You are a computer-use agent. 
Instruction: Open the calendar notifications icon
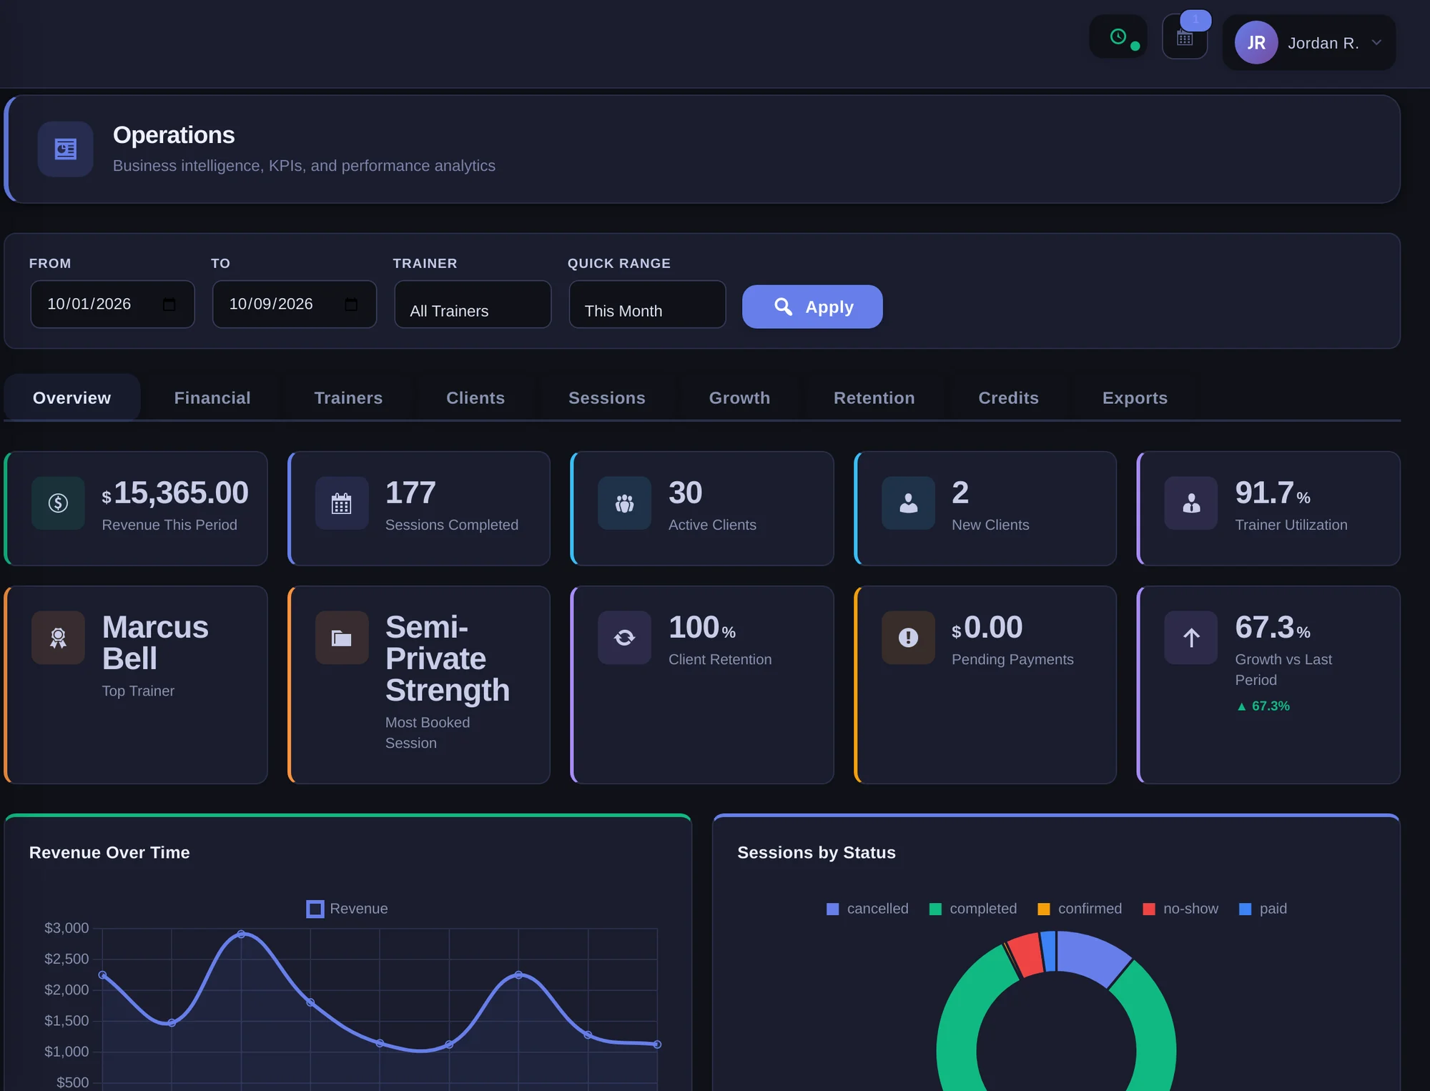pyautogui.click(x=1185, y=38)
